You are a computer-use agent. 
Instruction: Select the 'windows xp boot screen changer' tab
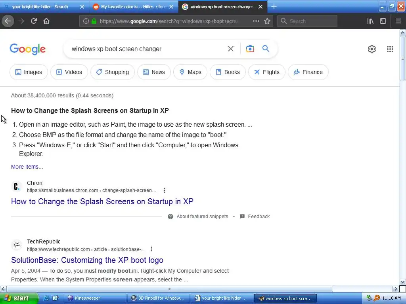221,7
